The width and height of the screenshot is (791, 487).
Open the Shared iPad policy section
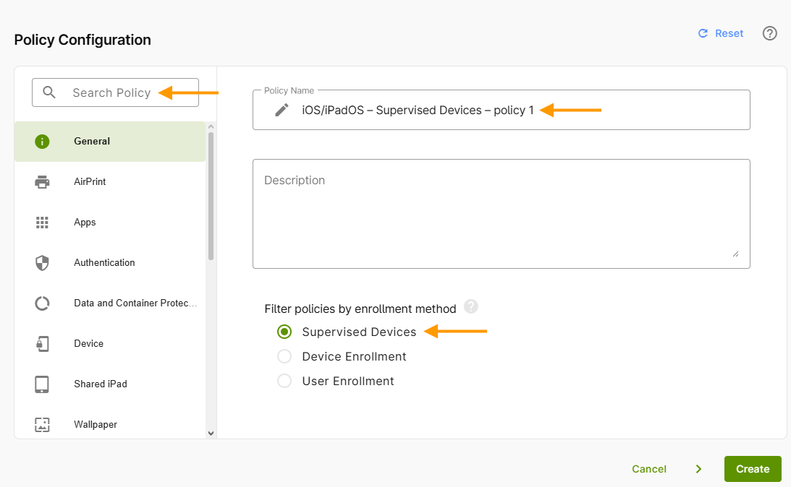pyautogui.click(x=110, y=384)
